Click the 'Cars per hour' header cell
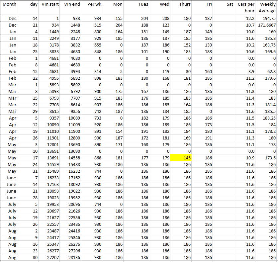The width and height of the screenshot is (278, 262). pyautogui.click(x=246, y=8)
